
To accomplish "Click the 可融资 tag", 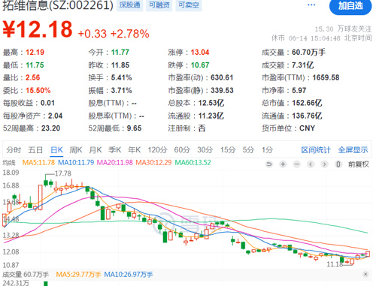I will (159, 5).
